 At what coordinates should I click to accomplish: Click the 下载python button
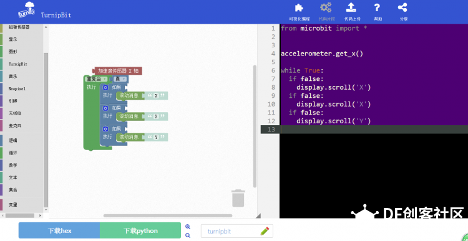coord(140,230)
